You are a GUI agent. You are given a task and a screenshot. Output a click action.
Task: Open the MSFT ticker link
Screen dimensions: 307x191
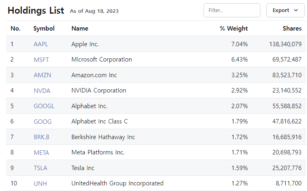41,60
